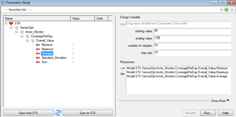Click the Minimum variable icon in tree
Viewport: 236px width, 117px height.
[x=38, y=45]
